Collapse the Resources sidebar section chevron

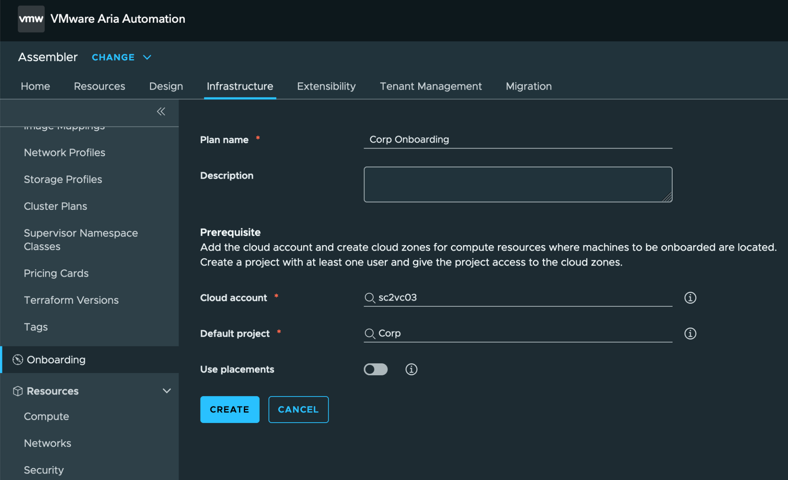[x=167, y=391]
